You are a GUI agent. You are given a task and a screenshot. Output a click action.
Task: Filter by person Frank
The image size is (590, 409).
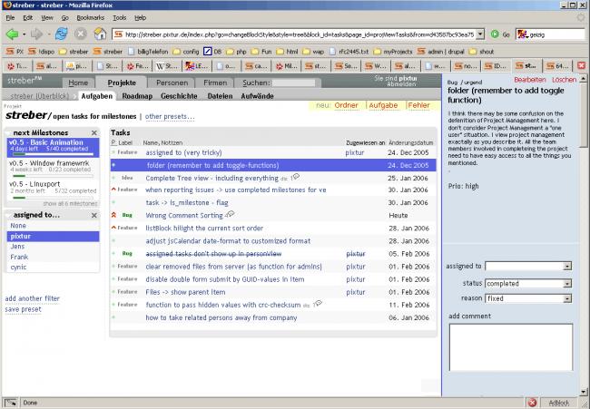pos(19,258)
